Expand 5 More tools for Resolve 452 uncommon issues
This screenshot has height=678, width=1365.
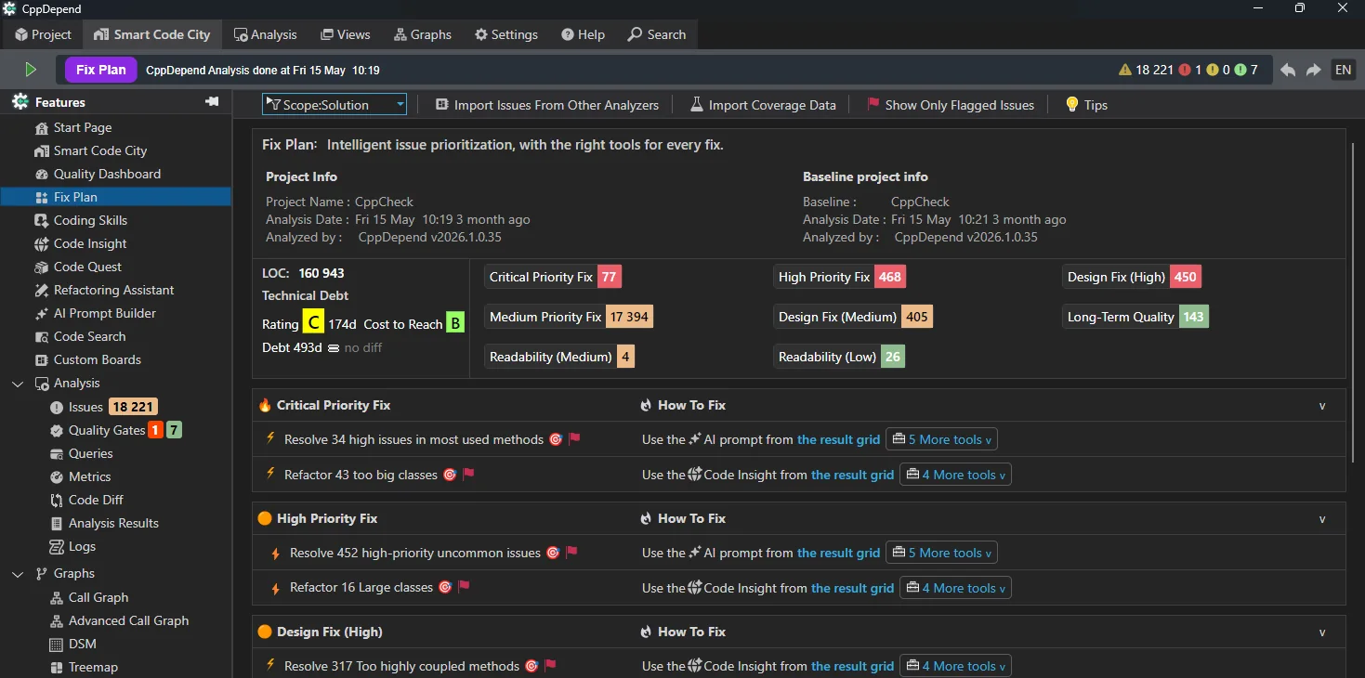pyautogui.click(x=941, y=553)
